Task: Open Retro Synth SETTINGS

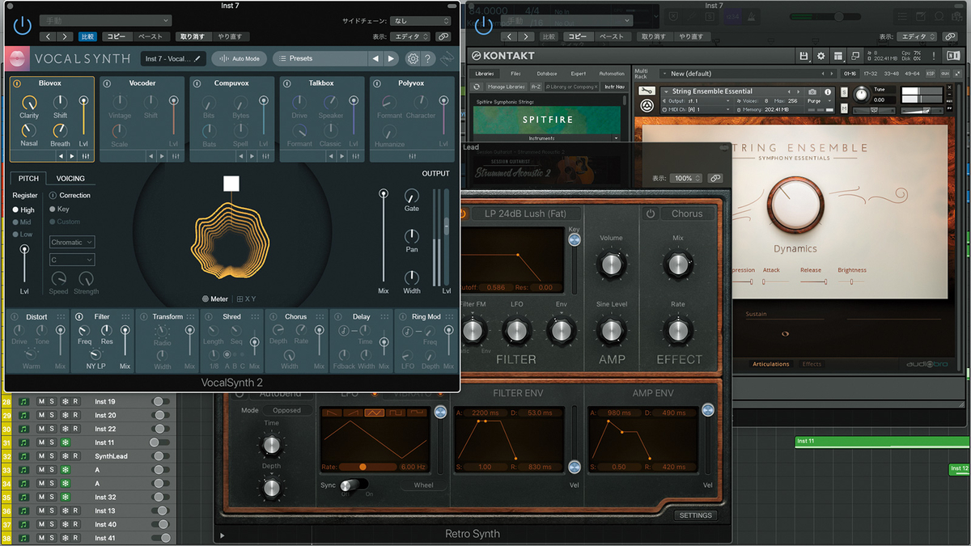Action: [x=695, y=515]
